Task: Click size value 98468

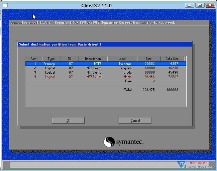Action: [x=150, y=77]
